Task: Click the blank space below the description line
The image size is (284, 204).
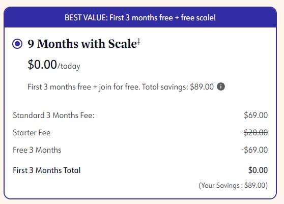Action: pos(140,100)
